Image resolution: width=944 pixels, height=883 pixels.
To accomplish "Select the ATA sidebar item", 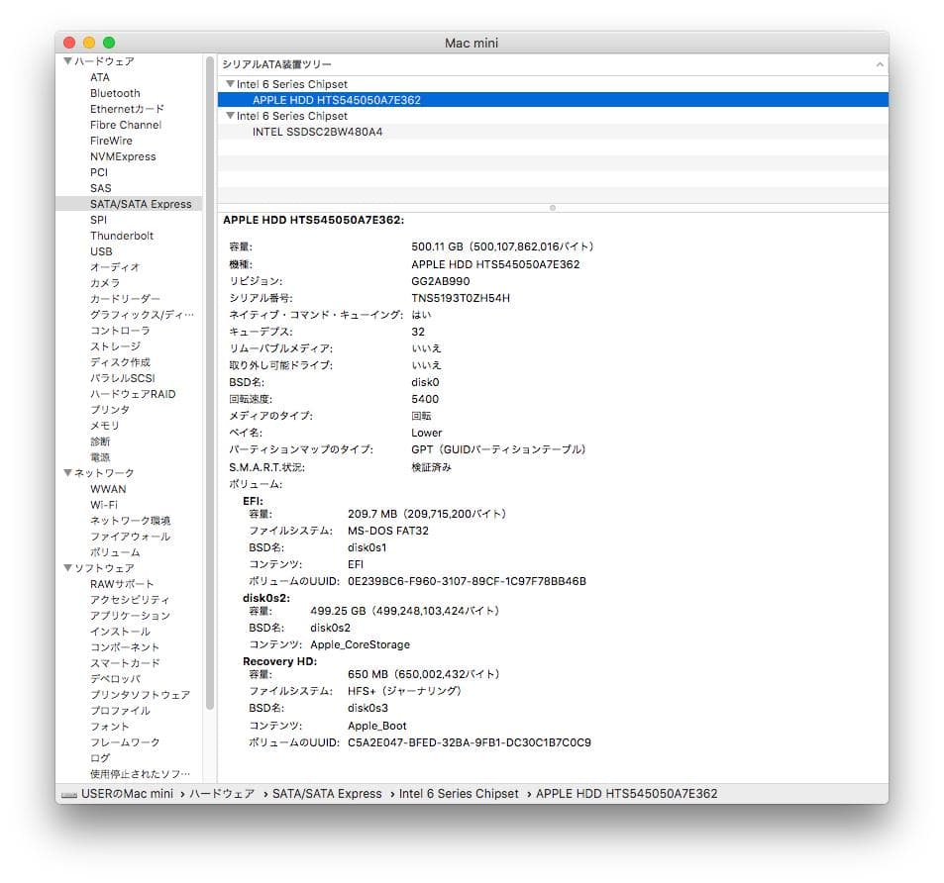I will click(100, 77).
